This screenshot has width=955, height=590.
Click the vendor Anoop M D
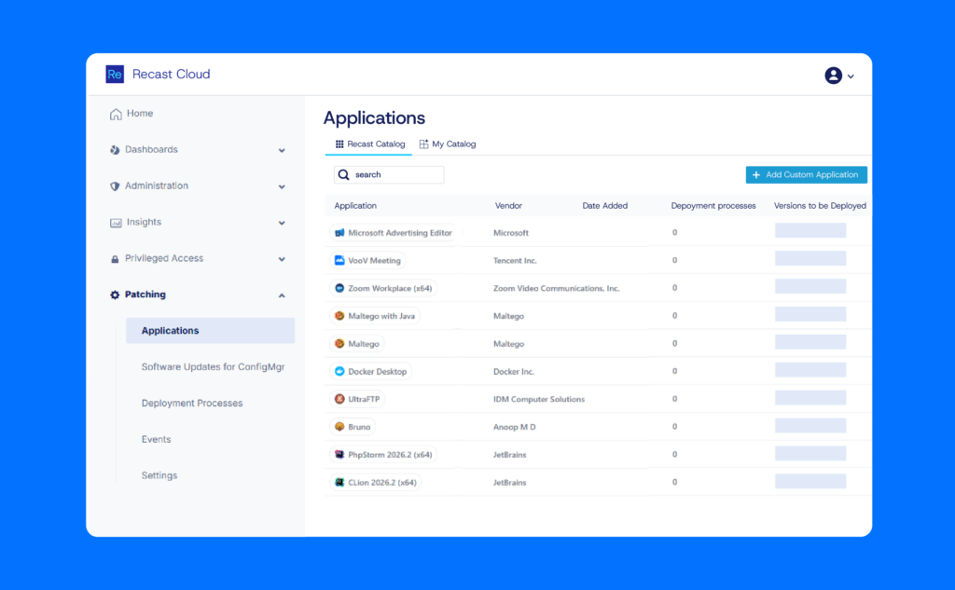pyautogui.click(x=515, y=427)
